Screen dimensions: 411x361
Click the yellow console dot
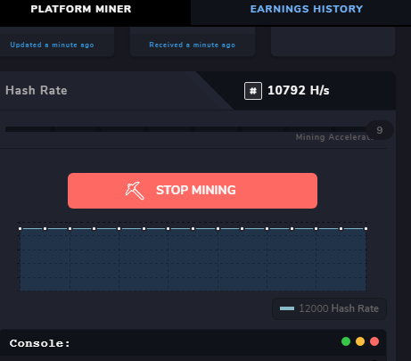[x=360, y=341]
